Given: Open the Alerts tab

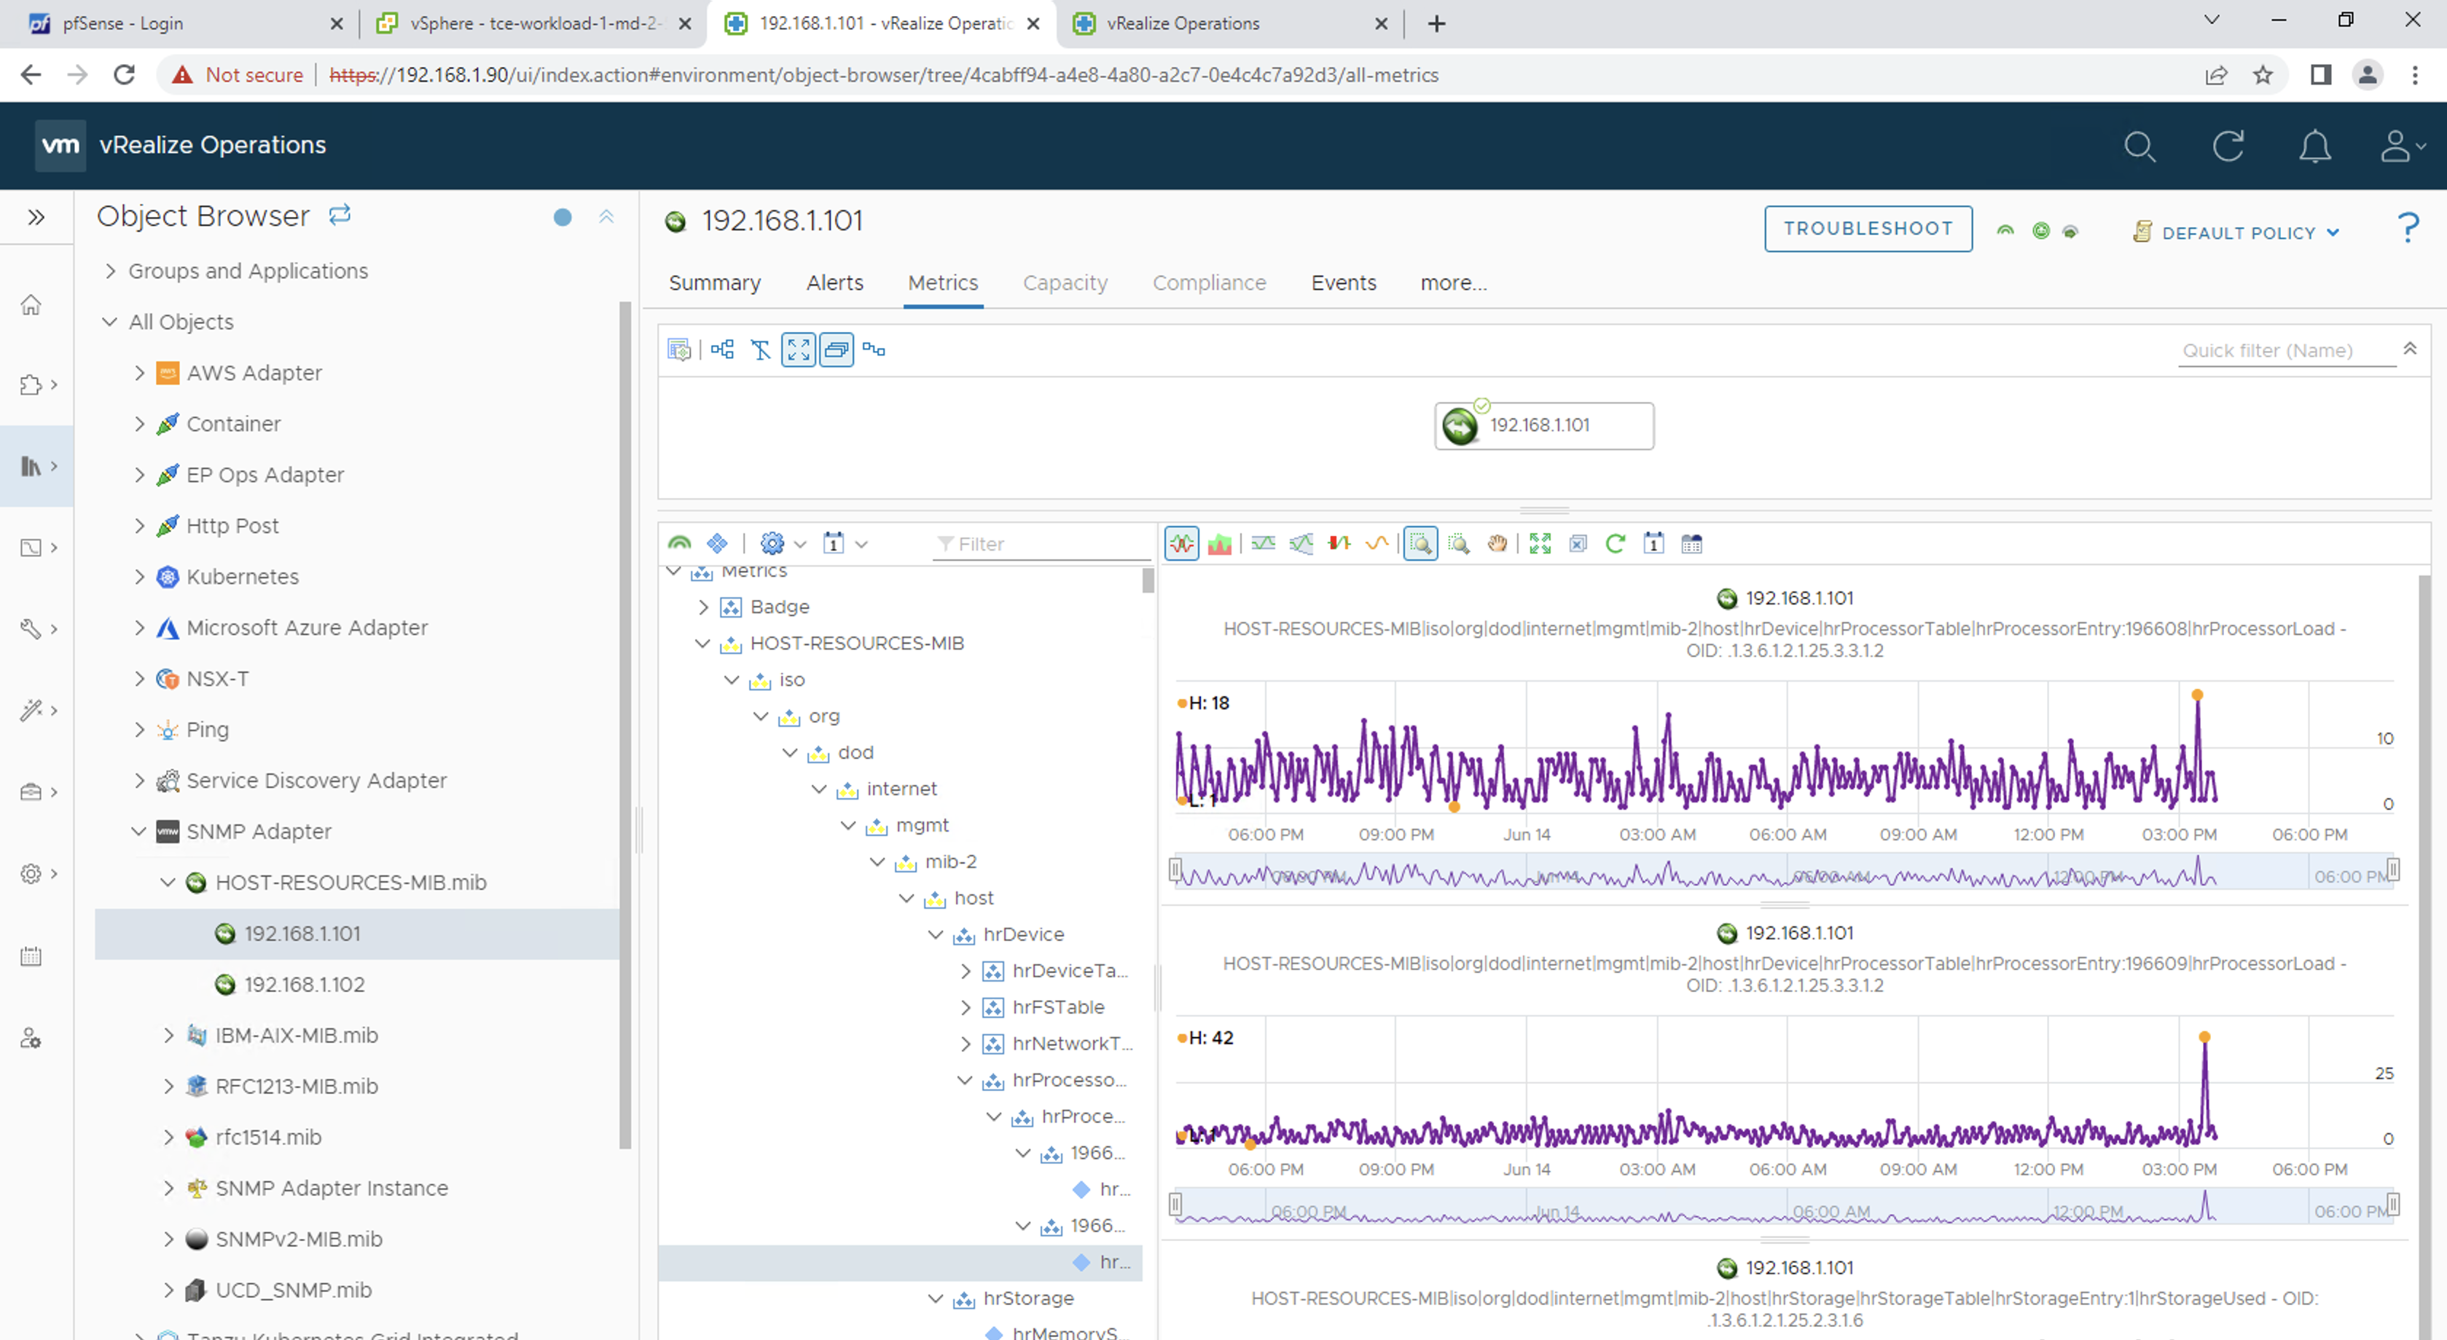Looking at the screenshot, I should (835, 283).
